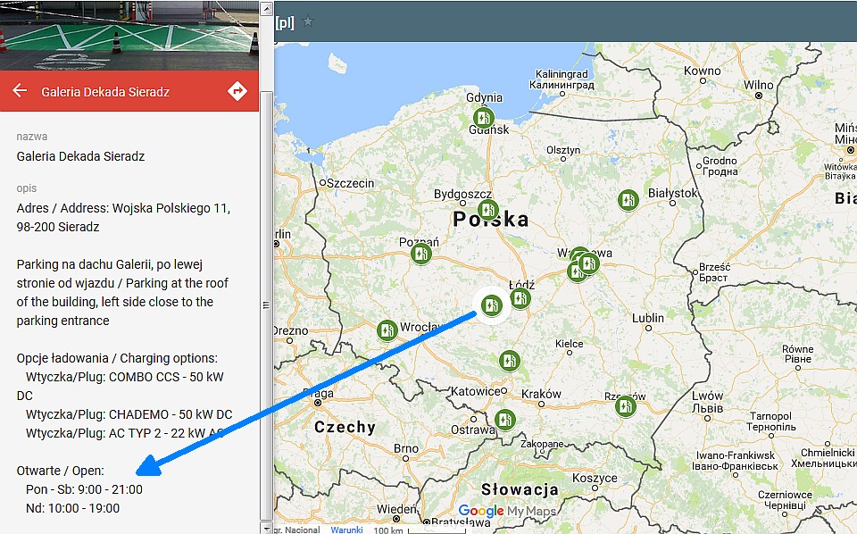Open directions to Galeria Dekada Sieradz
857x534 pixels.
click(237, 91)
